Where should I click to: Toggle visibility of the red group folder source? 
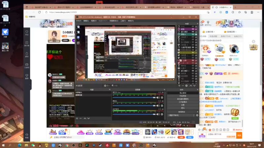pos(193,61)
